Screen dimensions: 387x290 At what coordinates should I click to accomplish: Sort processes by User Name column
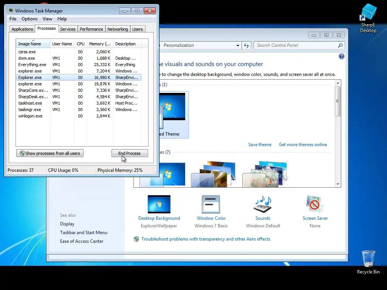[62, 44]
